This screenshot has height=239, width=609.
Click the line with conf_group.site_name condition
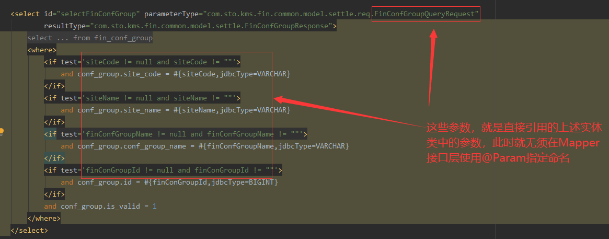[x=176, y=110]
